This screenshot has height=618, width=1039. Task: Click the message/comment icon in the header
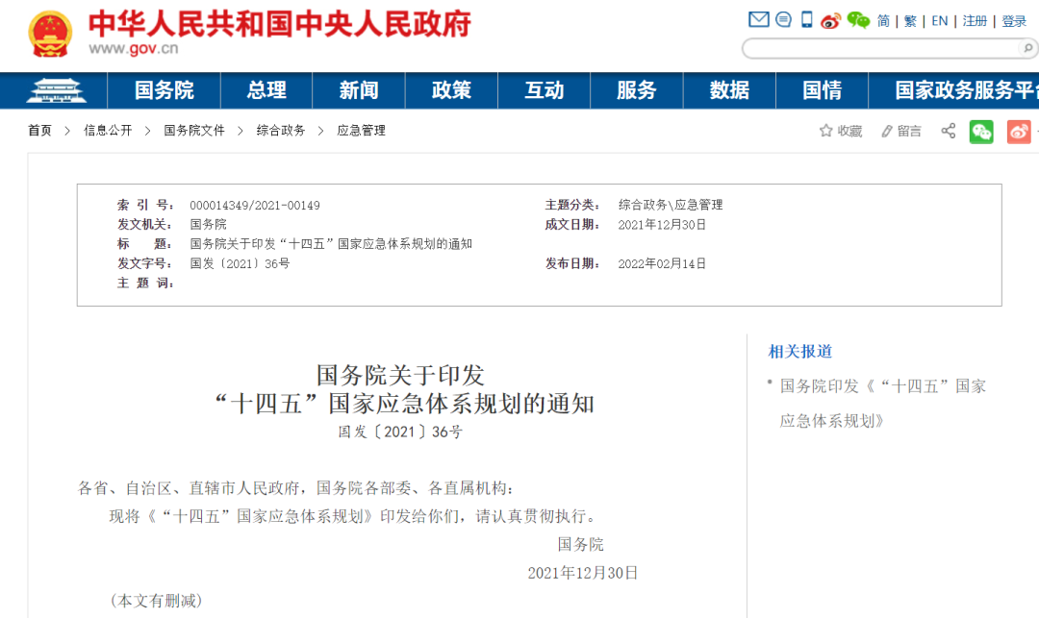[783, 19]
